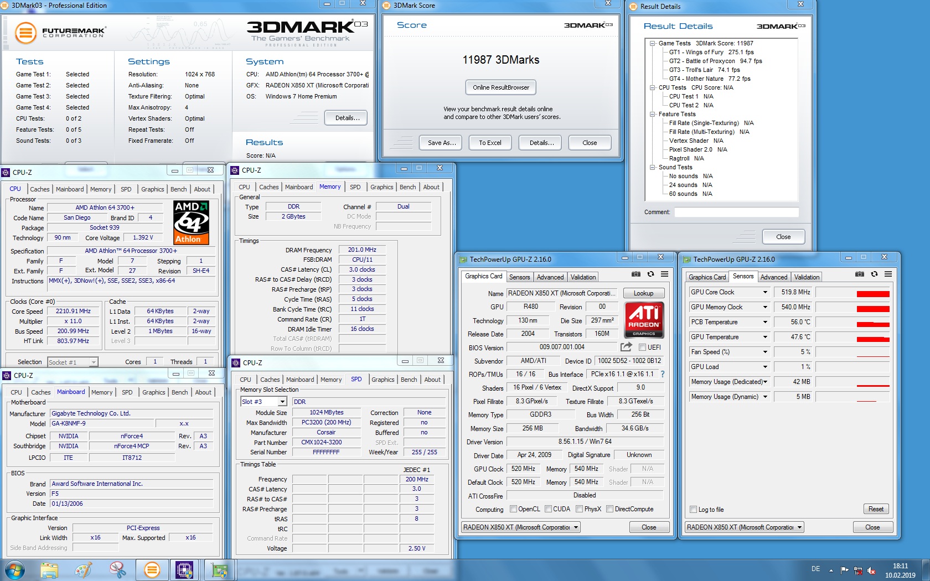Click the CPU-Z title bar icon of Mainboard window
Viewport: 930px width, 581px height.
(7, 375)
